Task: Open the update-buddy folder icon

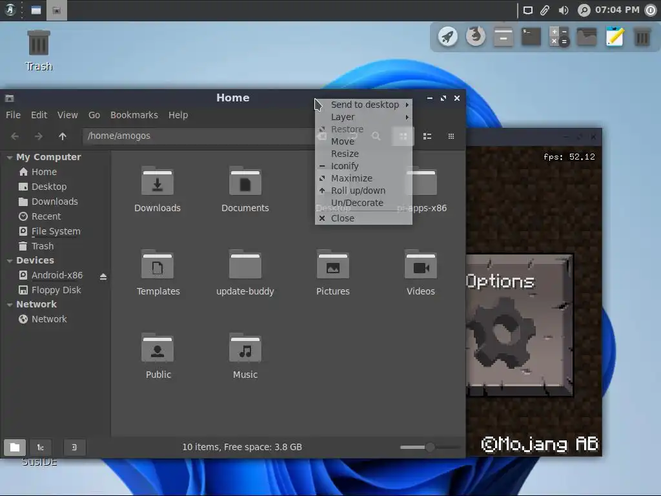Action: [x=245, y=264]
